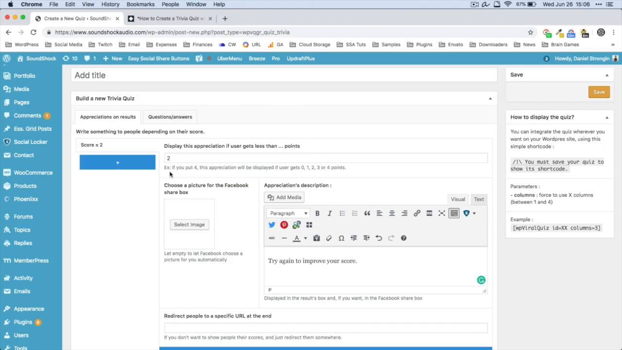Open WooCommerce in sidebar menu
The image size is (622, 350).
pyautogui.click(x=33, y=173)
